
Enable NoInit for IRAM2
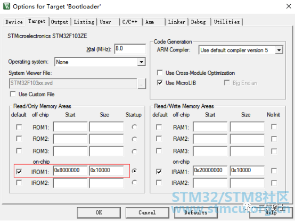tap(274, 183)
